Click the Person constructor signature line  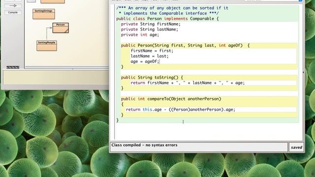(185, 45)
